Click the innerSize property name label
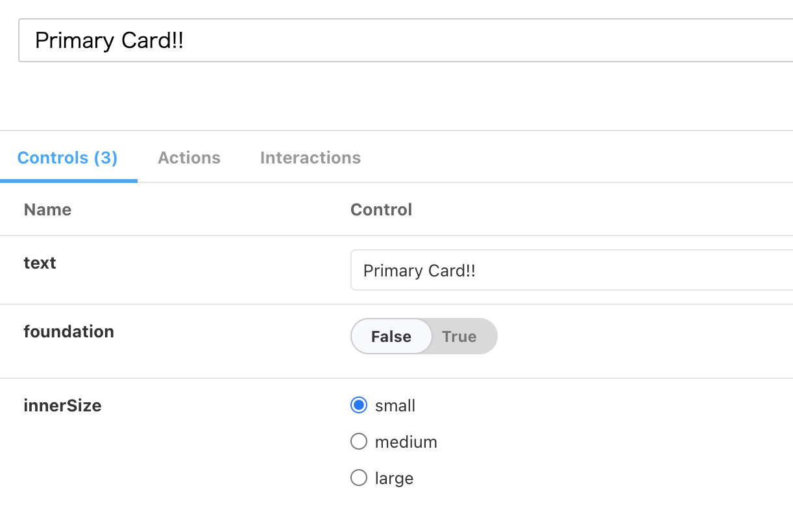793x510 pixels. coord(62,406)
